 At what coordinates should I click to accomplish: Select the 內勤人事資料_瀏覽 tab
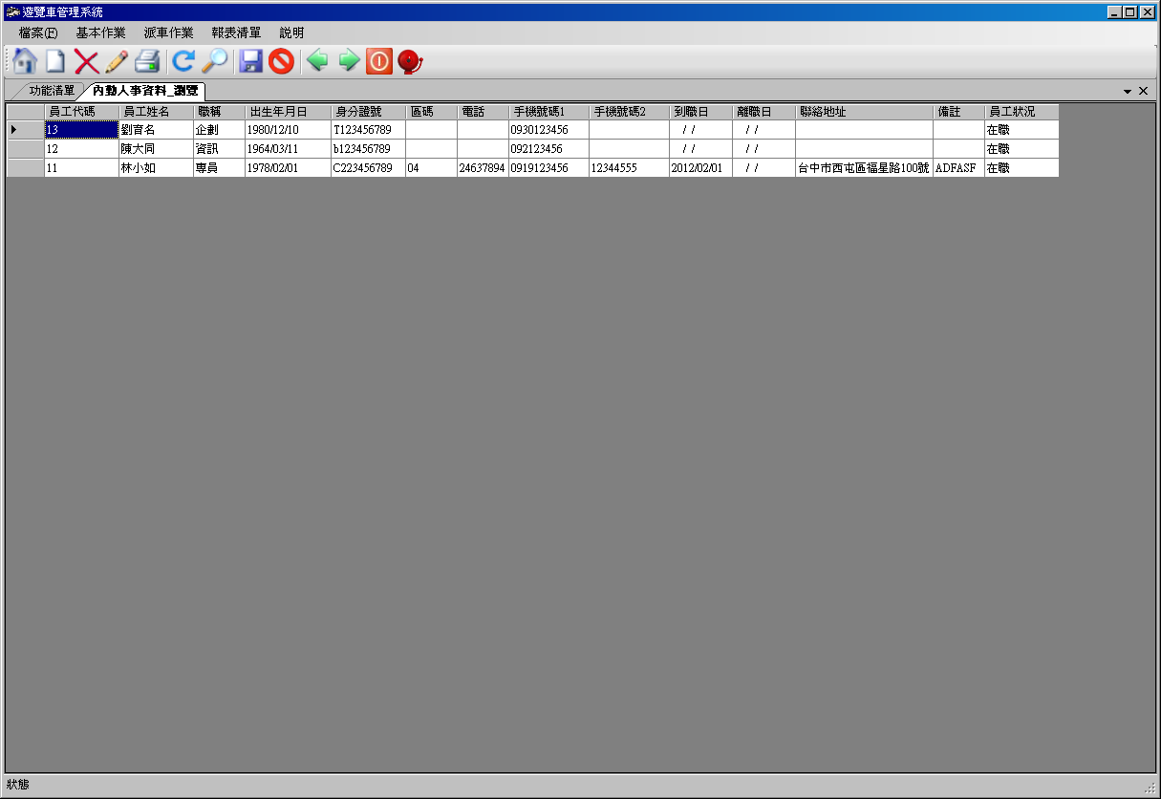pos(145,91)
